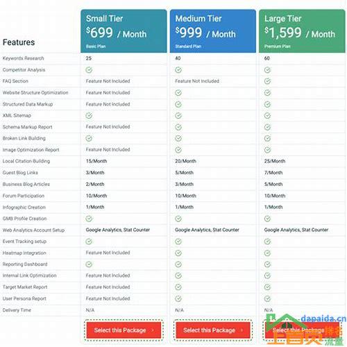Click the Medium Tier $999 header card
Screen dimensions: 347x347
pos(213,31)
